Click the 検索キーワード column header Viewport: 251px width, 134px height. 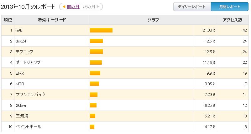(52, 20)
